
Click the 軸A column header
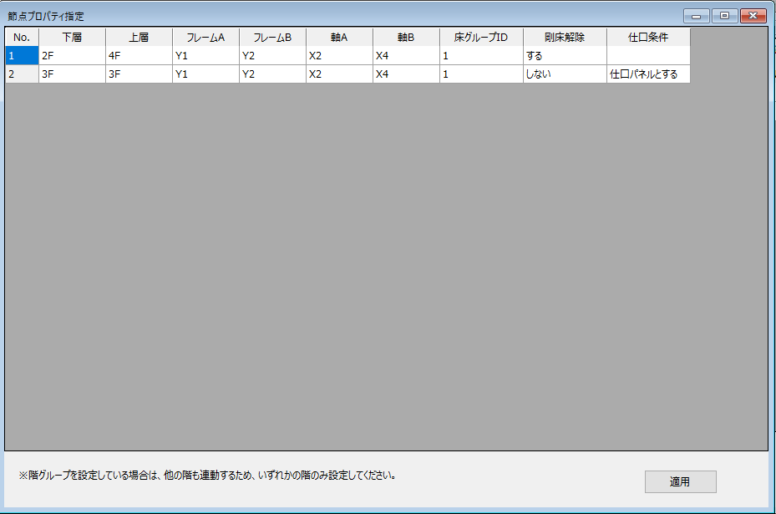click(x=339, y=37)
